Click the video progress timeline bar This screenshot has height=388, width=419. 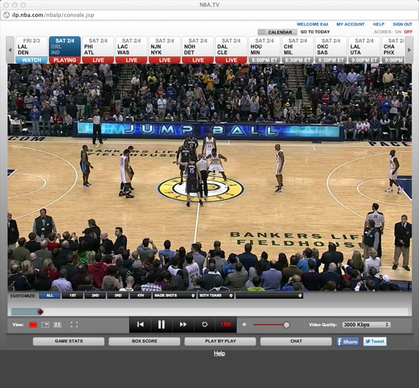[x=210, y=312]
